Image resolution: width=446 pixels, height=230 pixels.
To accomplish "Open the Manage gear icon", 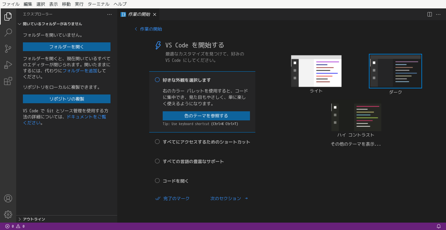I will pyautogui.click(x=8, y=215).
